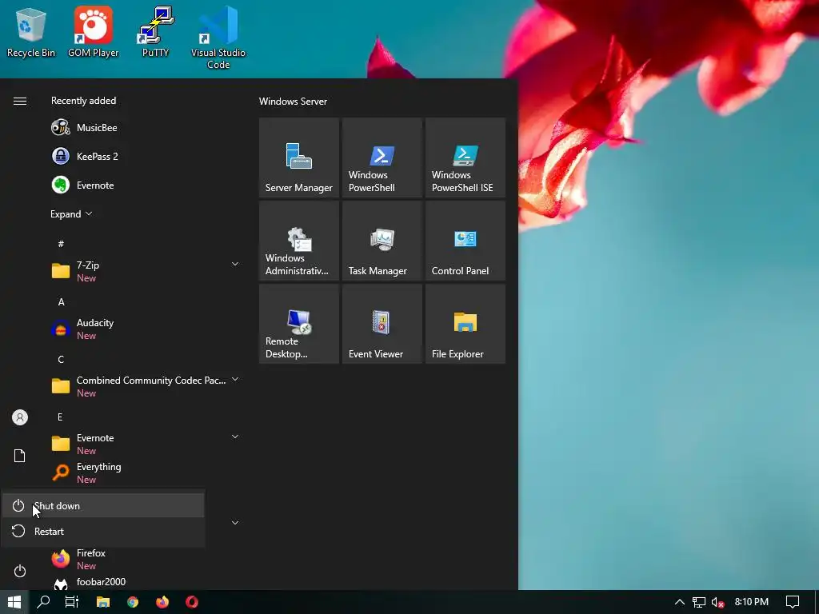
Task: Click the Start button on the taskbar
Action: coord(14,602)
